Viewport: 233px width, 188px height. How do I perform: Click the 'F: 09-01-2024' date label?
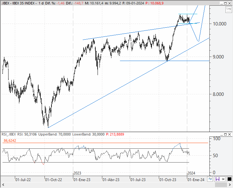[x=133, y=3]
